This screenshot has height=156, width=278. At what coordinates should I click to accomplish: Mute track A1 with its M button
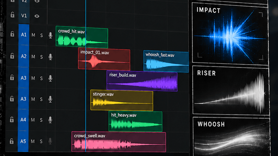(x=33, y=35)
